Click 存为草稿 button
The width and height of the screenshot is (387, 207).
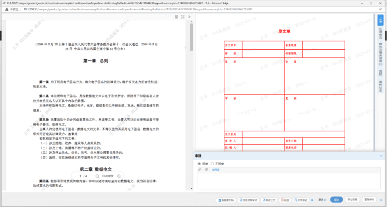point(352,199)
